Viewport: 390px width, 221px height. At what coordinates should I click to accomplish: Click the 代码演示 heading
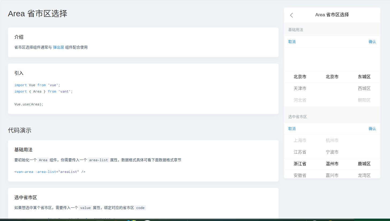[x=20, y=131]
